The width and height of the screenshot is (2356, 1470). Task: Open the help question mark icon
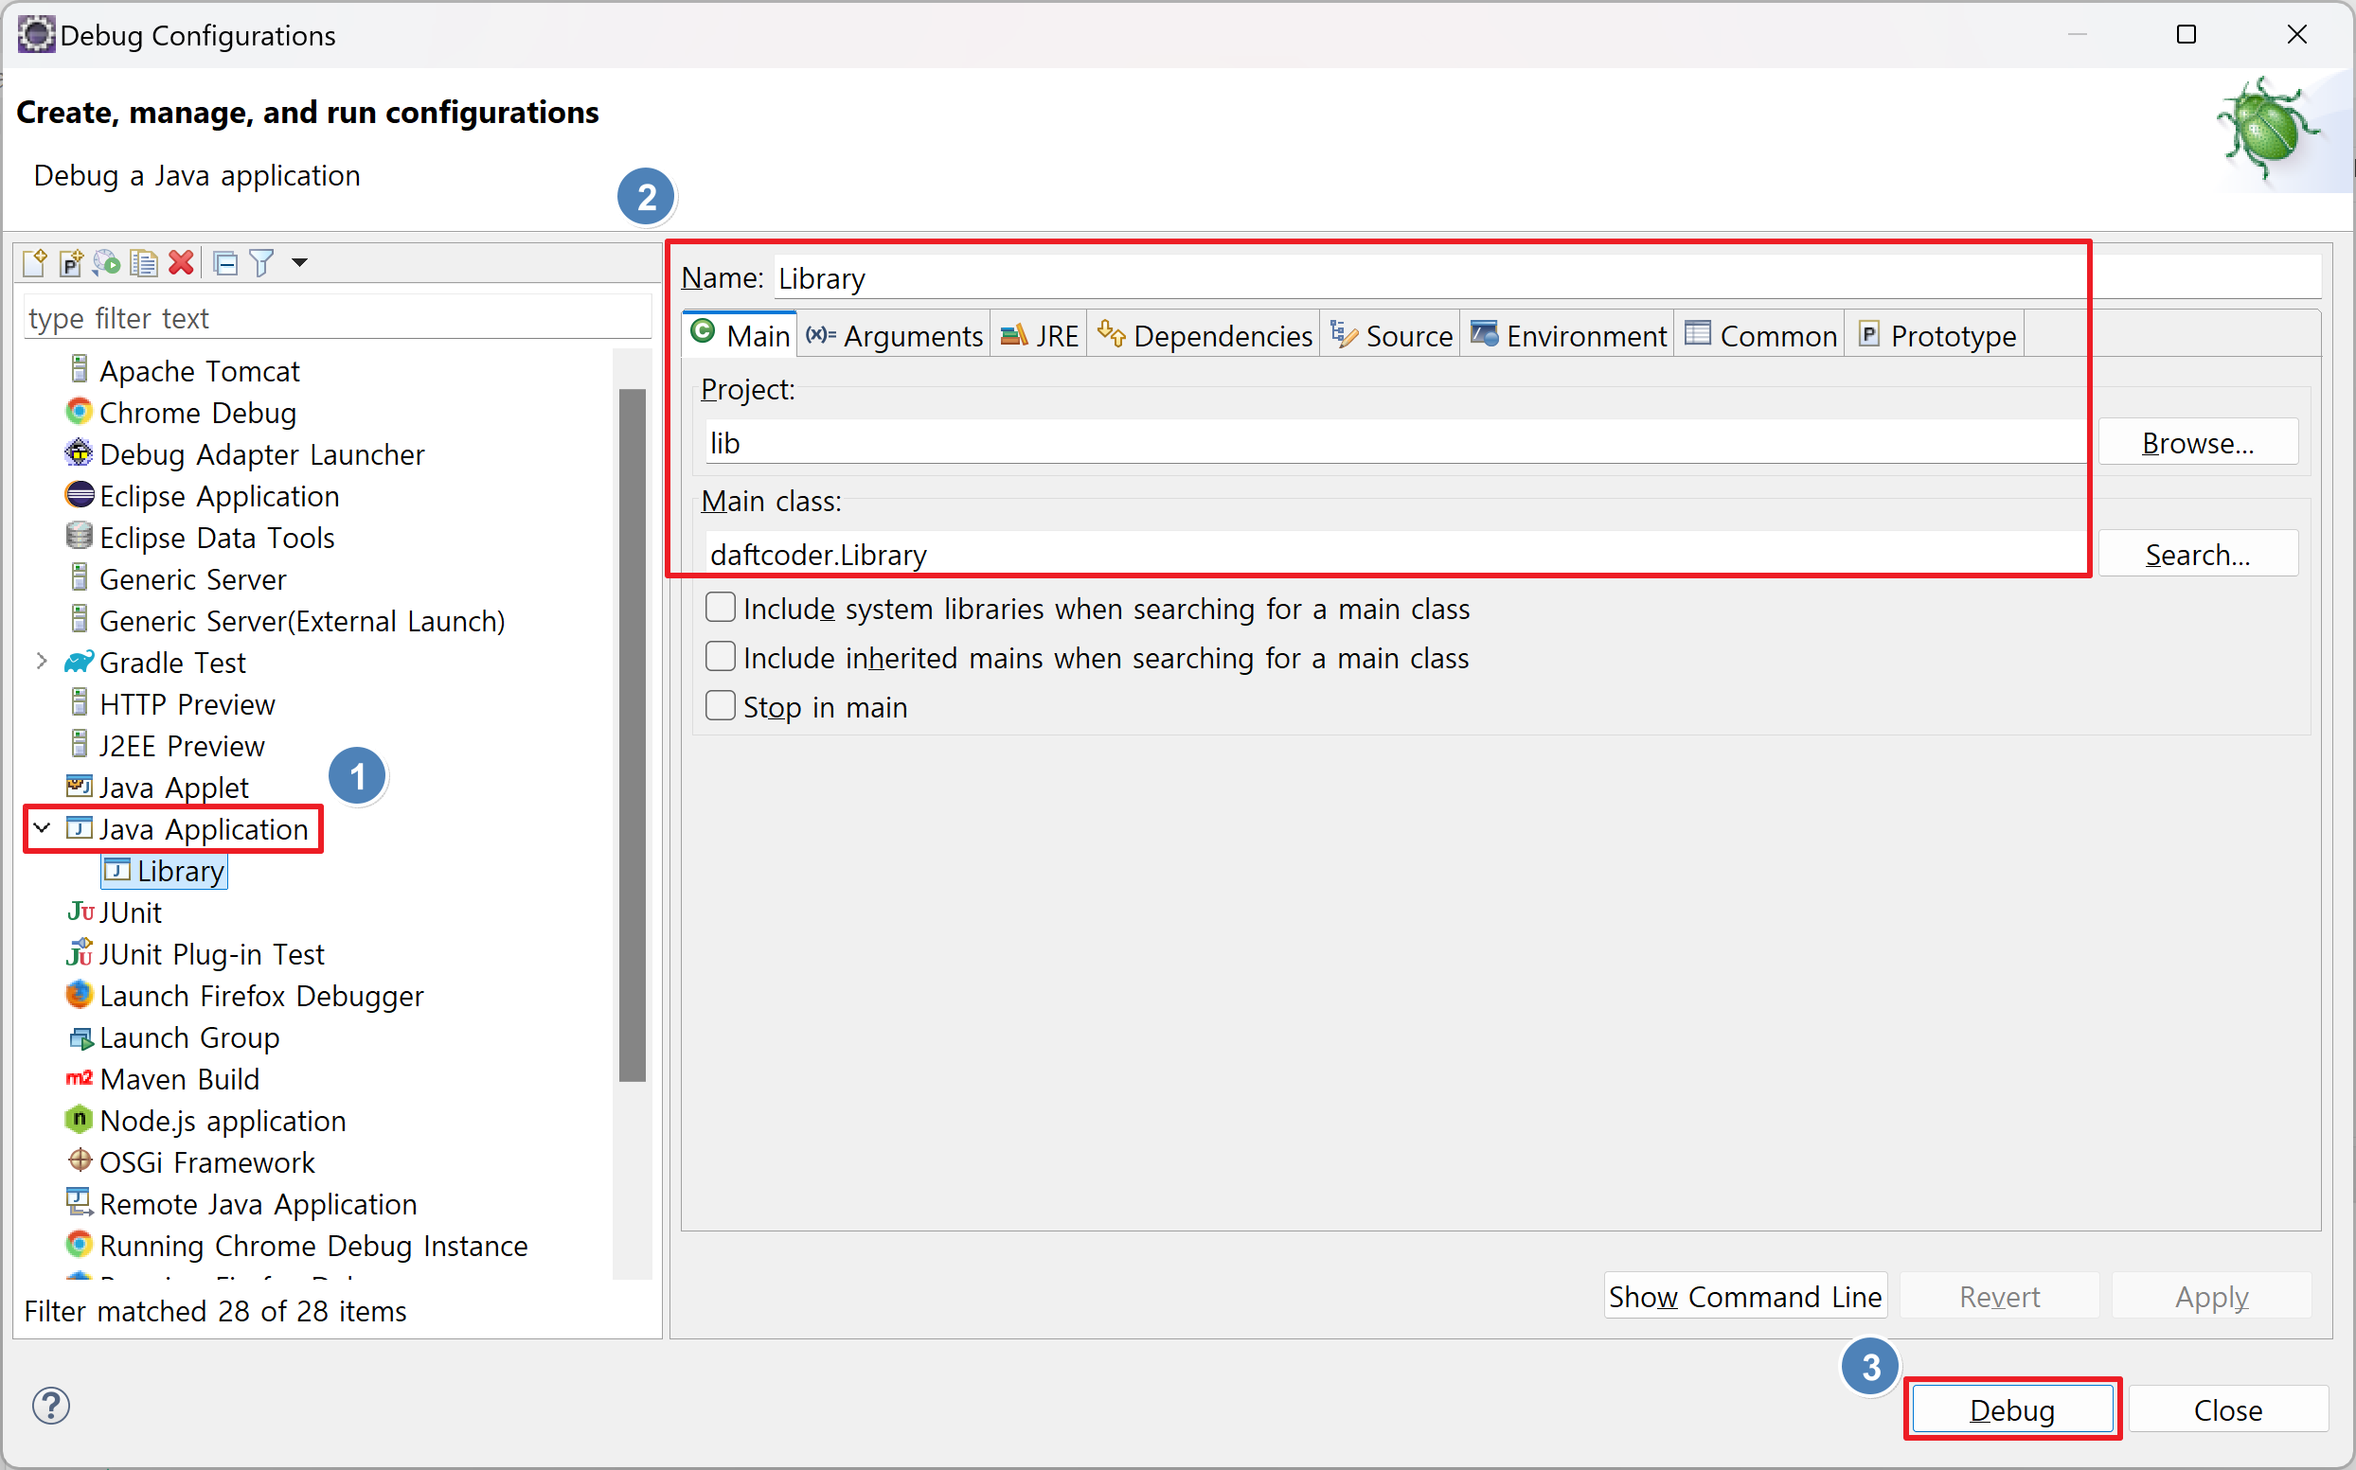pyautogui.click(x=50, y=1405)
